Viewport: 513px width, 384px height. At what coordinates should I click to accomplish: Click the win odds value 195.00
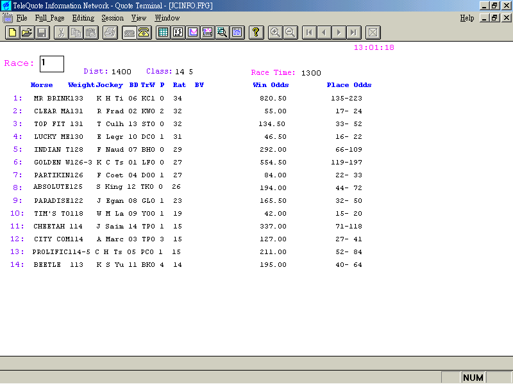pos(273,265)
